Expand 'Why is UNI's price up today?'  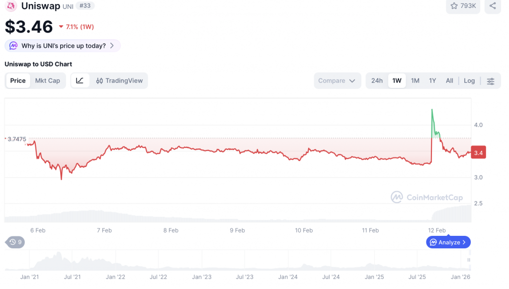coord(63,46)
